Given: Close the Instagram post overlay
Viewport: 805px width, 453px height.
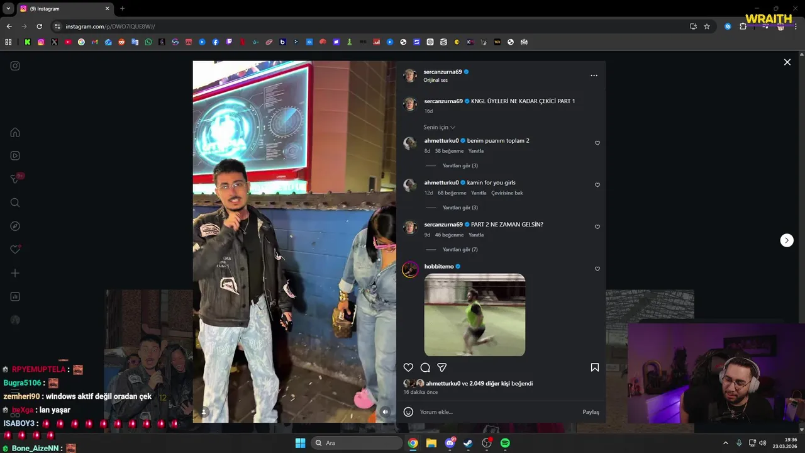Looking at the screenshot, I should pos(787,62).
